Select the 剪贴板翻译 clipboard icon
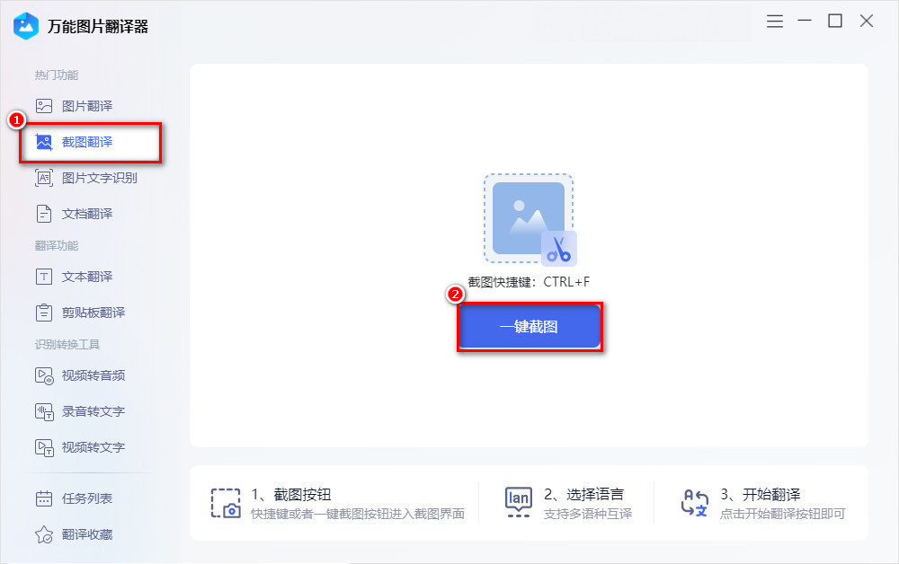 [45, 313]
